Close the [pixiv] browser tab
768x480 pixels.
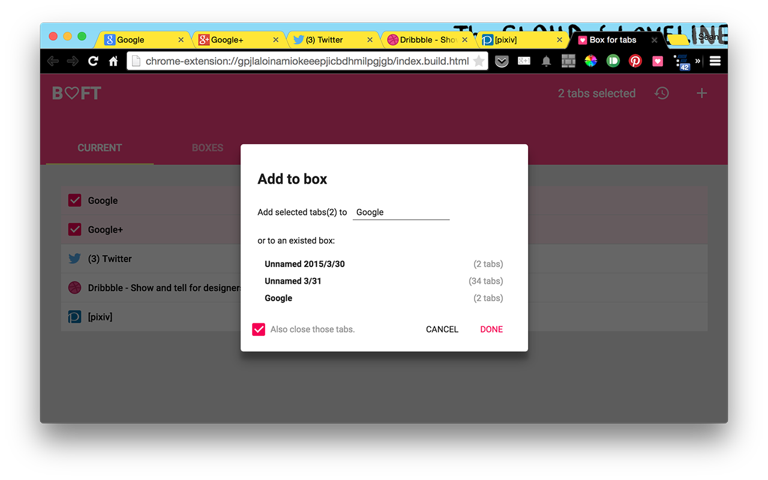click(560, 40)
